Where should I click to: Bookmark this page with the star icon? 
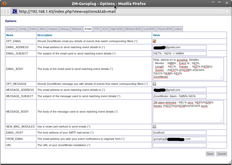click(x=227, y=11)
